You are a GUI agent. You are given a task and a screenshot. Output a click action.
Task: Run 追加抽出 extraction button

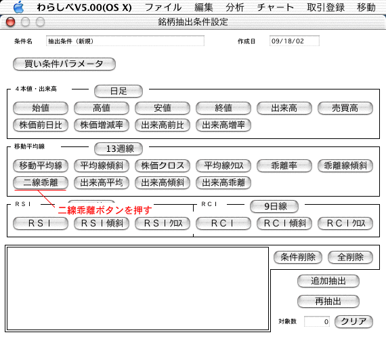328,281
